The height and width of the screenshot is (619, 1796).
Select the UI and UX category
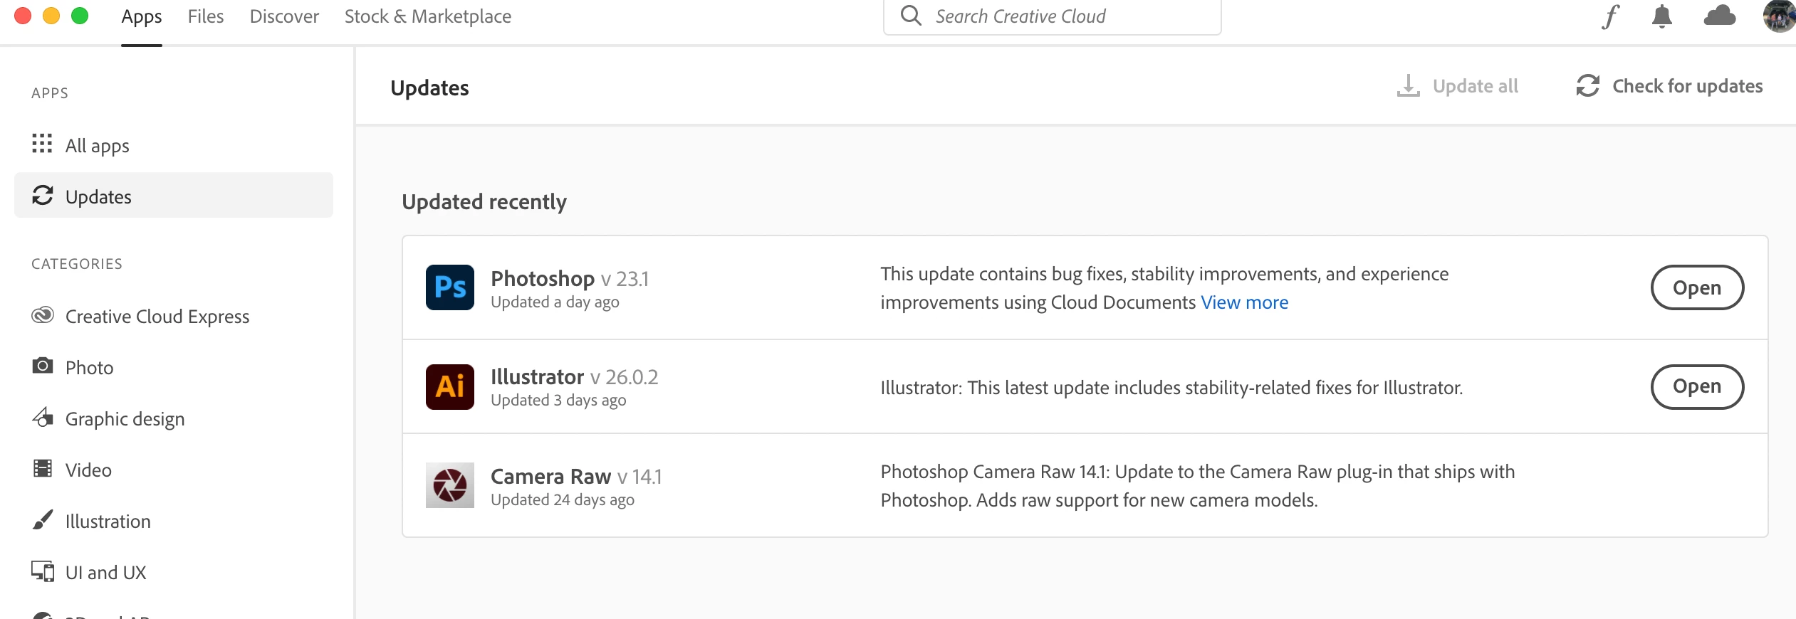[105, 573]
